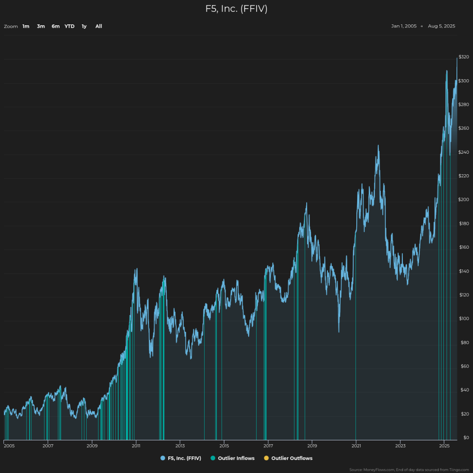Click the F5, Inc. (FFIV) chart title
Screen dimensions: 473x473
(x=236, y=9)
